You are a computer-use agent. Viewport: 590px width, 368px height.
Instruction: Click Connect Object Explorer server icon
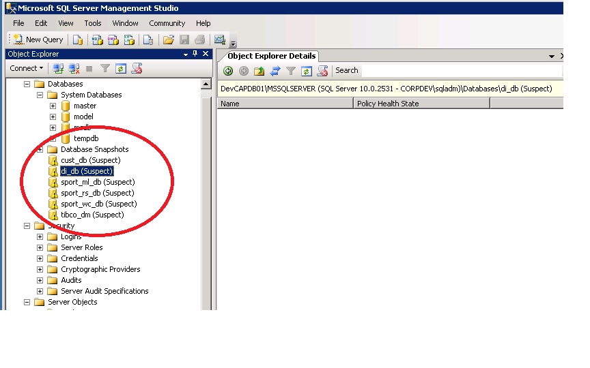click(x=58, y=69)
